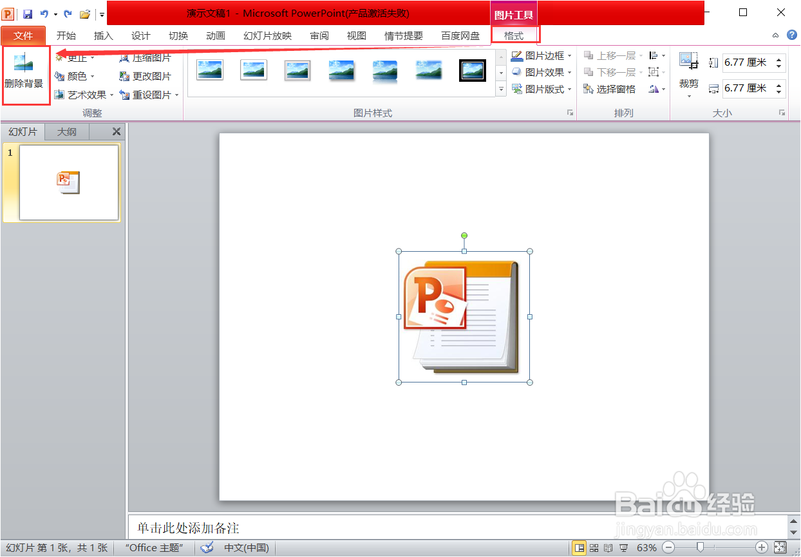Viewport: 801px width, 557px height.
Task: Switch to the 设计 Design tab
Action: pyautogui.click(x=140, y=36)
